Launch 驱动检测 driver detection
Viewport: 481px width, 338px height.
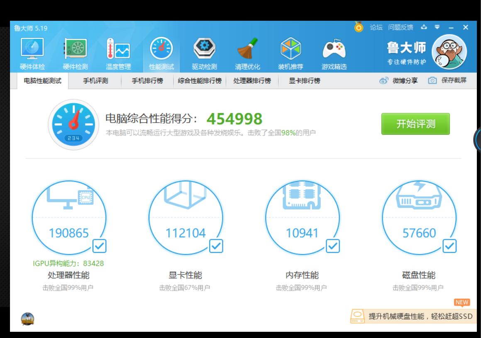204,50
